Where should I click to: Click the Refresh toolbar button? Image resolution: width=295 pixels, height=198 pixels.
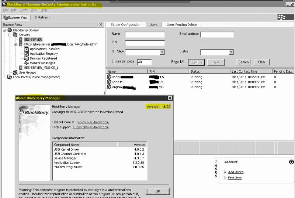42,17
